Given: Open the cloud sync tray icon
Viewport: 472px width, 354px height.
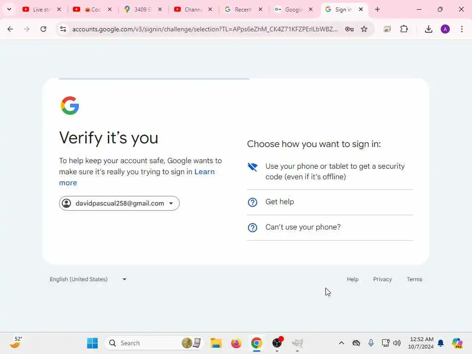Looking at the screenshot, I should (x=356, y=343).
